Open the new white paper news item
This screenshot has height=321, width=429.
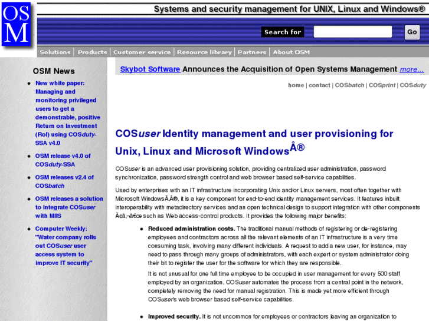pyautogui.click(x=68, y=113)
